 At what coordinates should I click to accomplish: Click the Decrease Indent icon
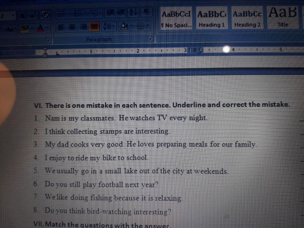pyautogui.click(x=110, y=13)
